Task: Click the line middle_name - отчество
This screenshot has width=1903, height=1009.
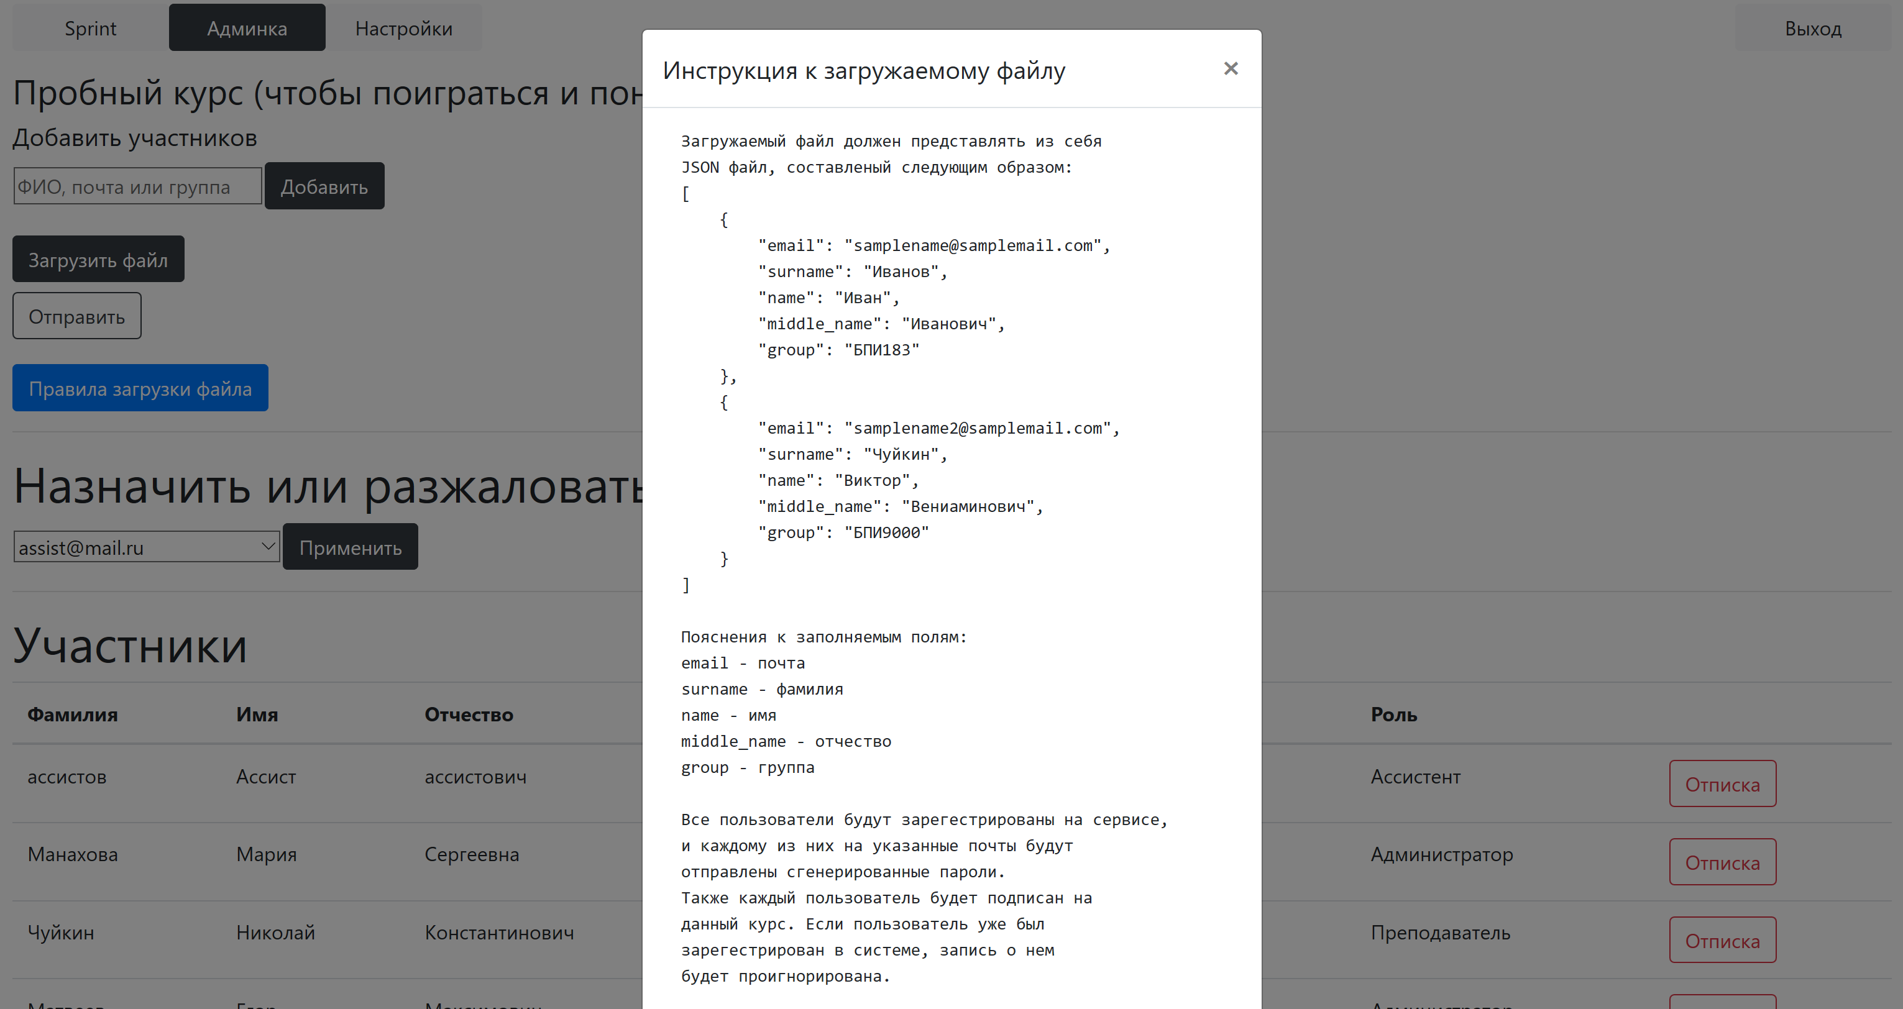Action: (786, 741)
